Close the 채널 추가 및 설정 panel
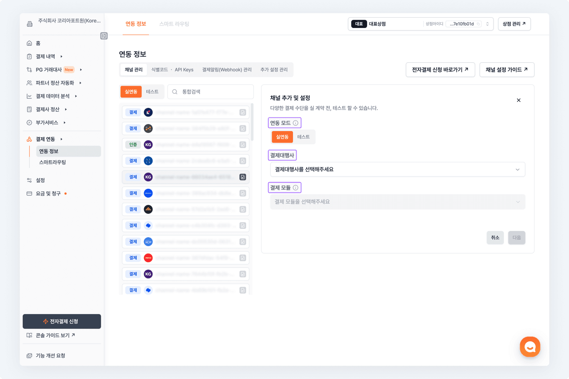Image resolution: width=569 pixels, height=379 pixels. (518, 100)
